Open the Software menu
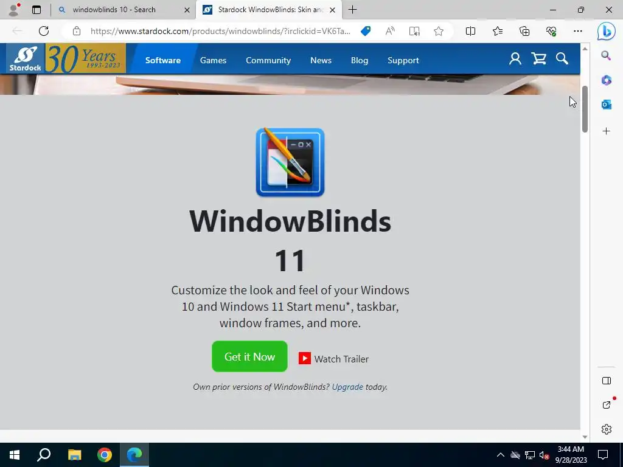Image resolution: width=623 pixels, height=467 pixels. (x=163, y=60)
